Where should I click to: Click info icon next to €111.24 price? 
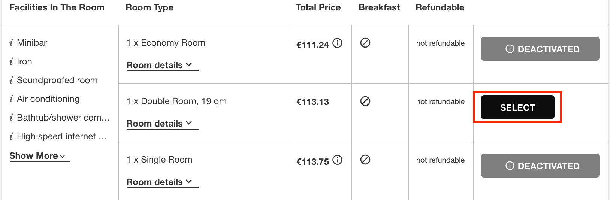(338, 43)
